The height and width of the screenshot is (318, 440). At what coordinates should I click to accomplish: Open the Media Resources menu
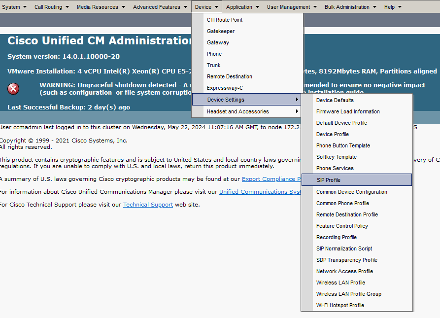pos(101,7)
